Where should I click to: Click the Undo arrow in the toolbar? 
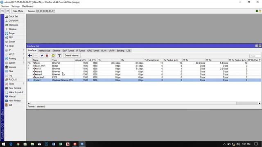[x=2, y=11]
